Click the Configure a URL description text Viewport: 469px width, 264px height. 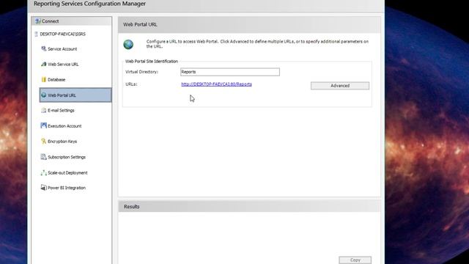[257, 44]
